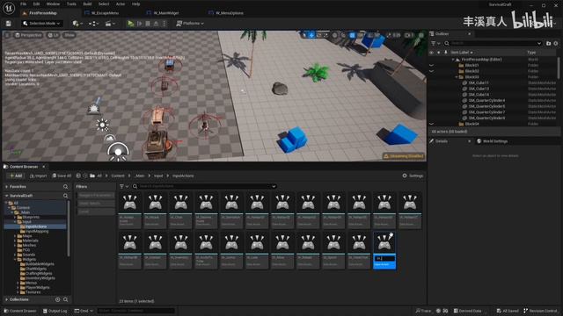
Task: Open the File menu
Action: pyautogui.click(x=24, y=4)
